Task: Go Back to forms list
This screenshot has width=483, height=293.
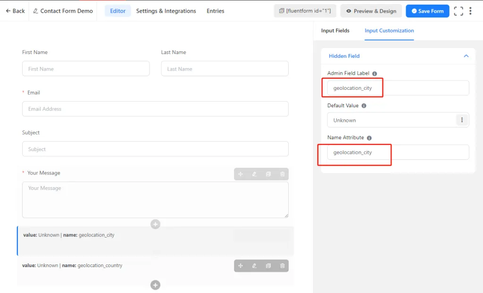Action: point(15,11)
